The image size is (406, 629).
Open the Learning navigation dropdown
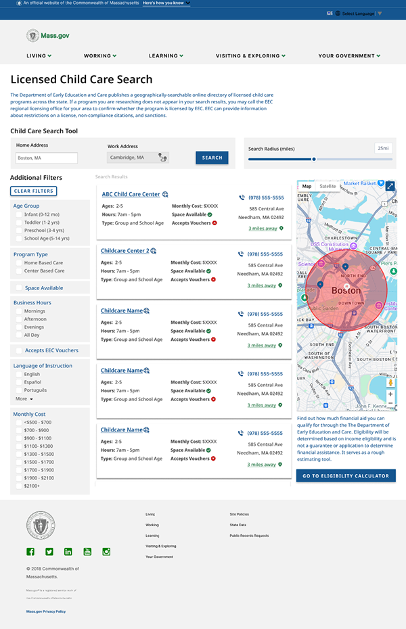tap(166, 55)
